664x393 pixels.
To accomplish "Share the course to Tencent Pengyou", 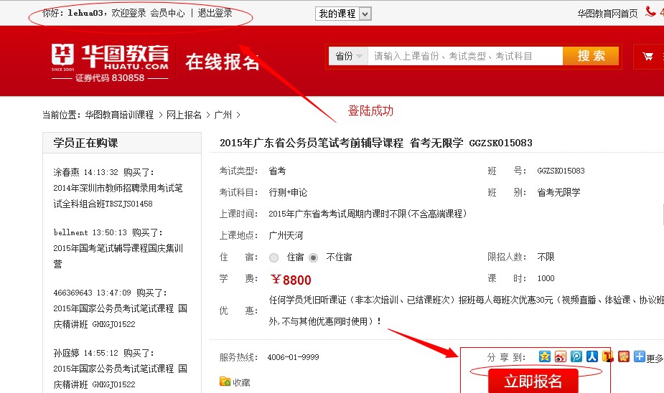I will pyautogui.click(x=576, y=356).
